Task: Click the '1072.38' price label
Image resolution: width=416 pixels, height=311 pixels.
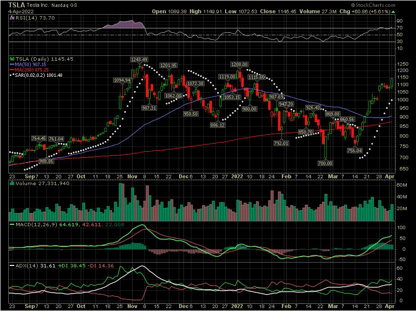Action: pyautogui.click(x=196, y=84)
